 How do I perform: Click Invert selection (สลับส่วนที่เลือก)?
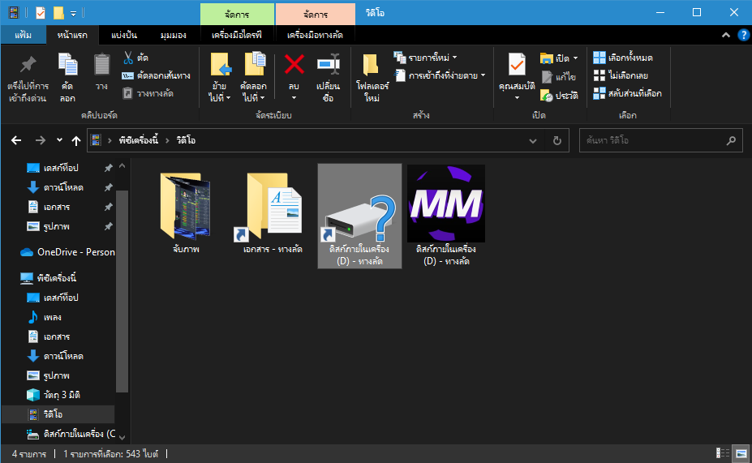pos(627,93)
